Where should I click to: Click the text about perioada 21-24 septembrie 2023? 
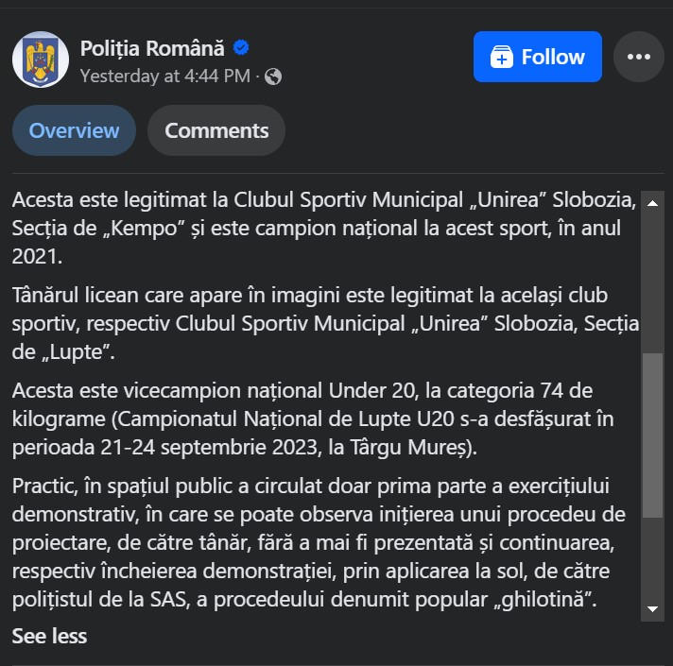coord(244,447)
